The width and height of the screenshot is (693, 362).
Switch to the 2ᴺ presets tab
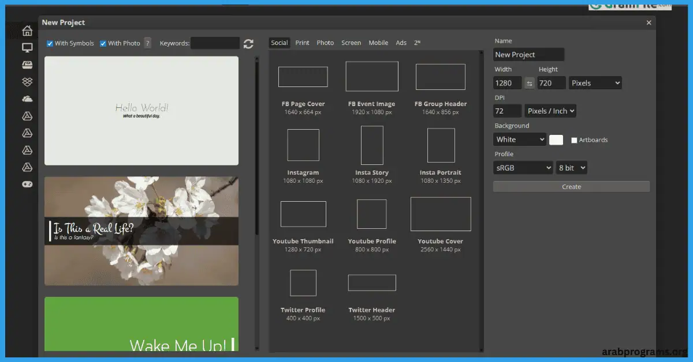pyautogui.click(x=417, y=43)
